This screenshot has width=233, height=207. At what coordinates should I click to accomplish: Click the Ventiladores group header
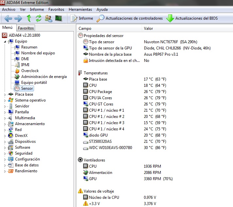(x=92, y=160)
